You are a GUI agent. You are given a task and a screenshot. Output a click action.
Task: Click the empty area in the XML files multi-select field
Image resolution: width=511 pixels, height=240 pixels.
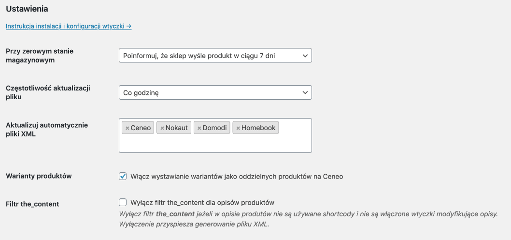click(215, 144)
